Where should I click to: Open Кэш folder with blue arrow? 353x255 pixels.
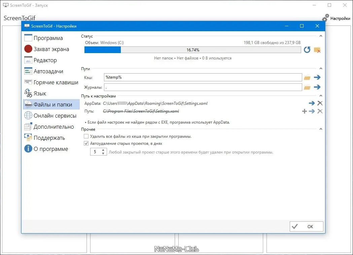coord(317,77)
